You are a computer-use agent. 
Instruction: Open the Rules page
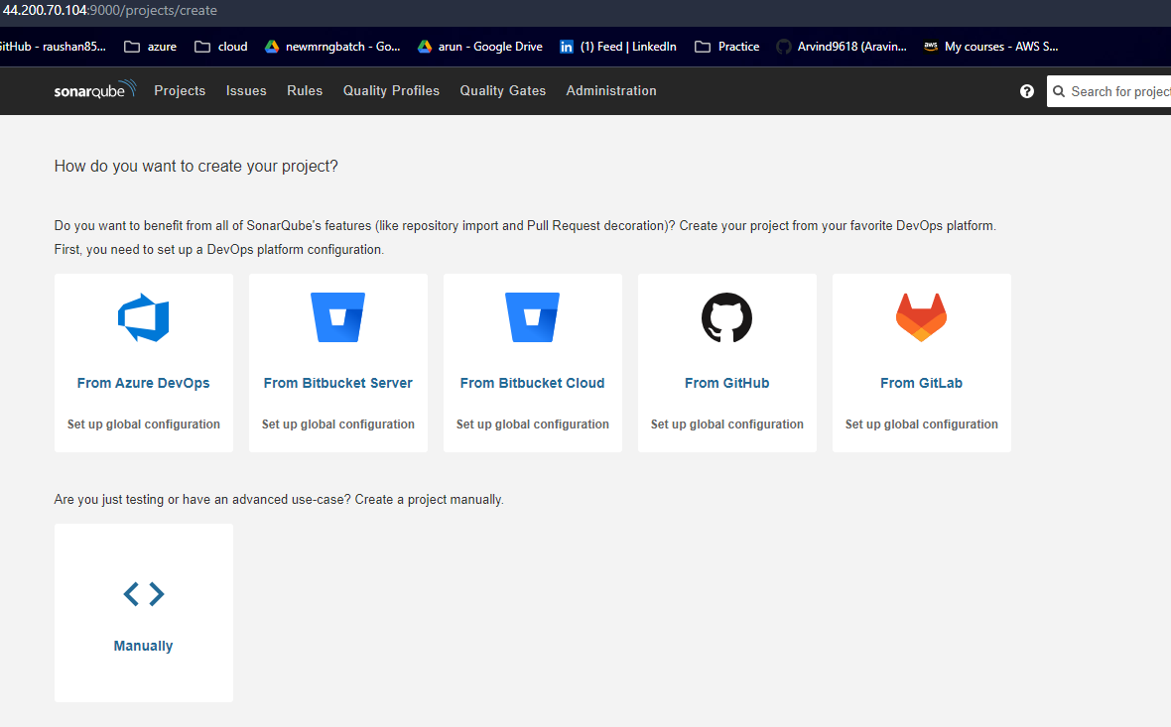point(305,90)
